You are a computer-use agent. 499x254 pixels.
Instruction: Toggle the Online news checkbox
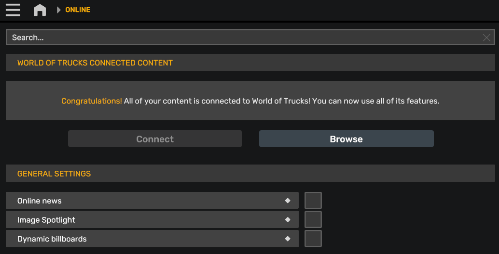coord(313,201)
